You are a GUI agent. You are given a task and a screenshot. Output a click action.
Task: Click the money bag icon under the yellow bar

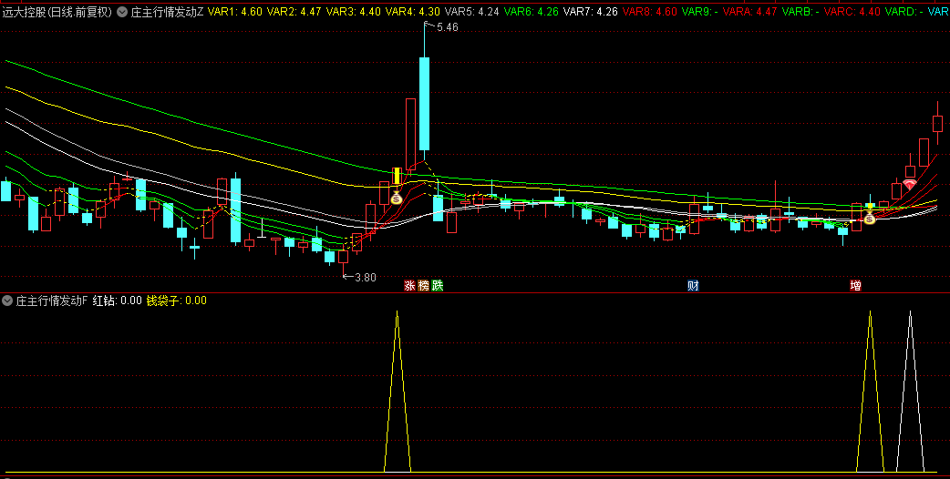[x=397, y=198]
